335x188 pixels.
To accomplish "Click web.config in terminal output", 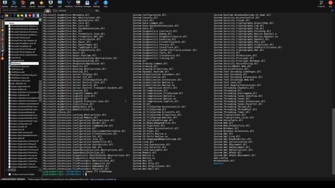I will (221, 158).
